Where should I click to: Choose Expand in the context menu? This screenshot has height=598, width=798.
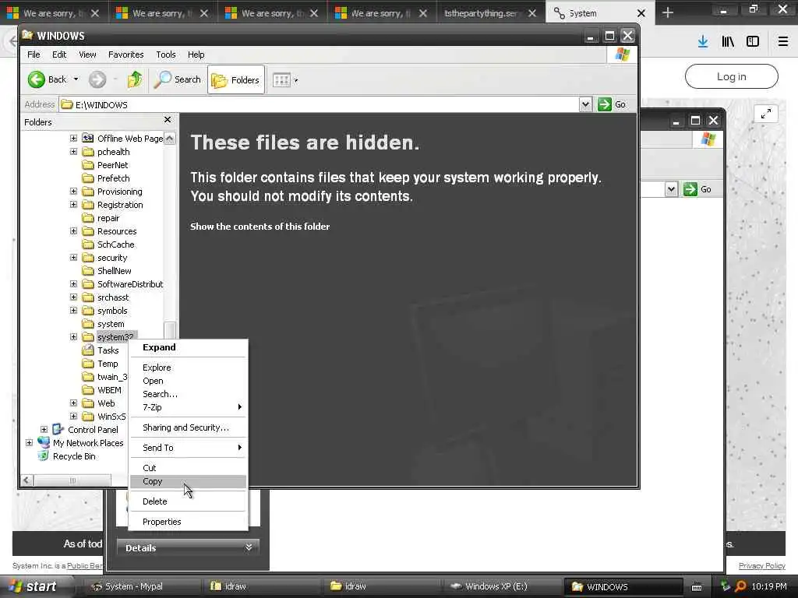click(188, 347)
